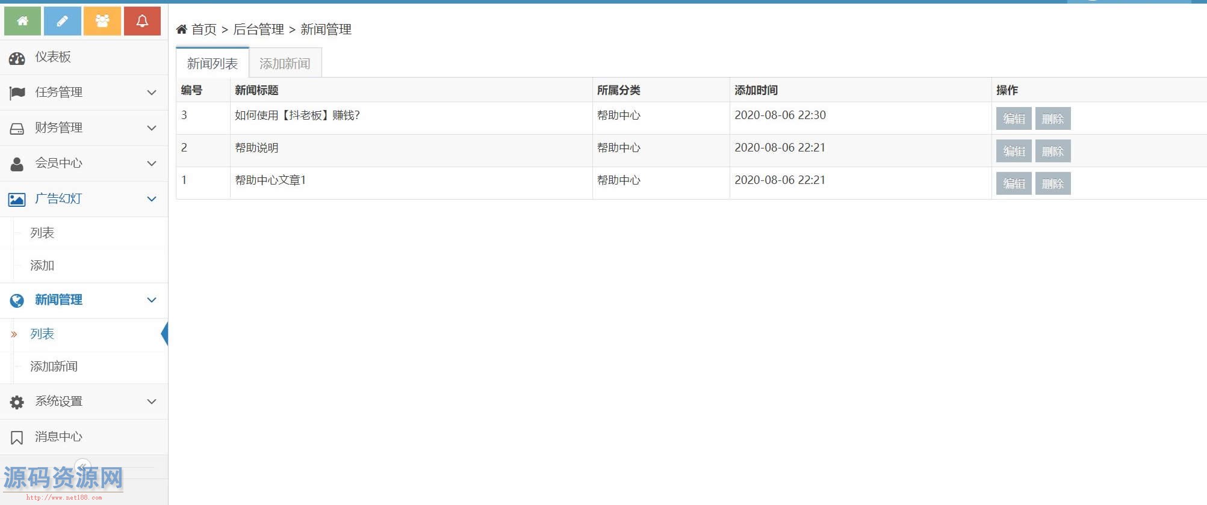
Task: Click the dashboard gauge icon beside 仪表板
Action: (17, 58)
